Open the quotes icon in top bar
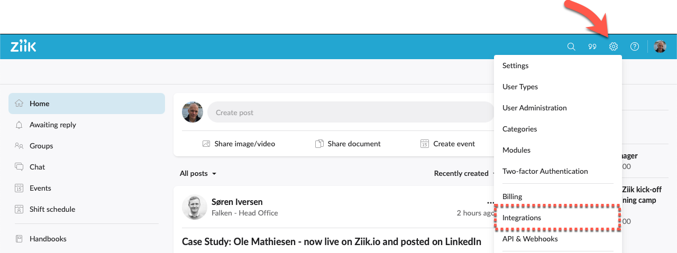This screenshot has width=677, height=253. click(x=592, y=46)
